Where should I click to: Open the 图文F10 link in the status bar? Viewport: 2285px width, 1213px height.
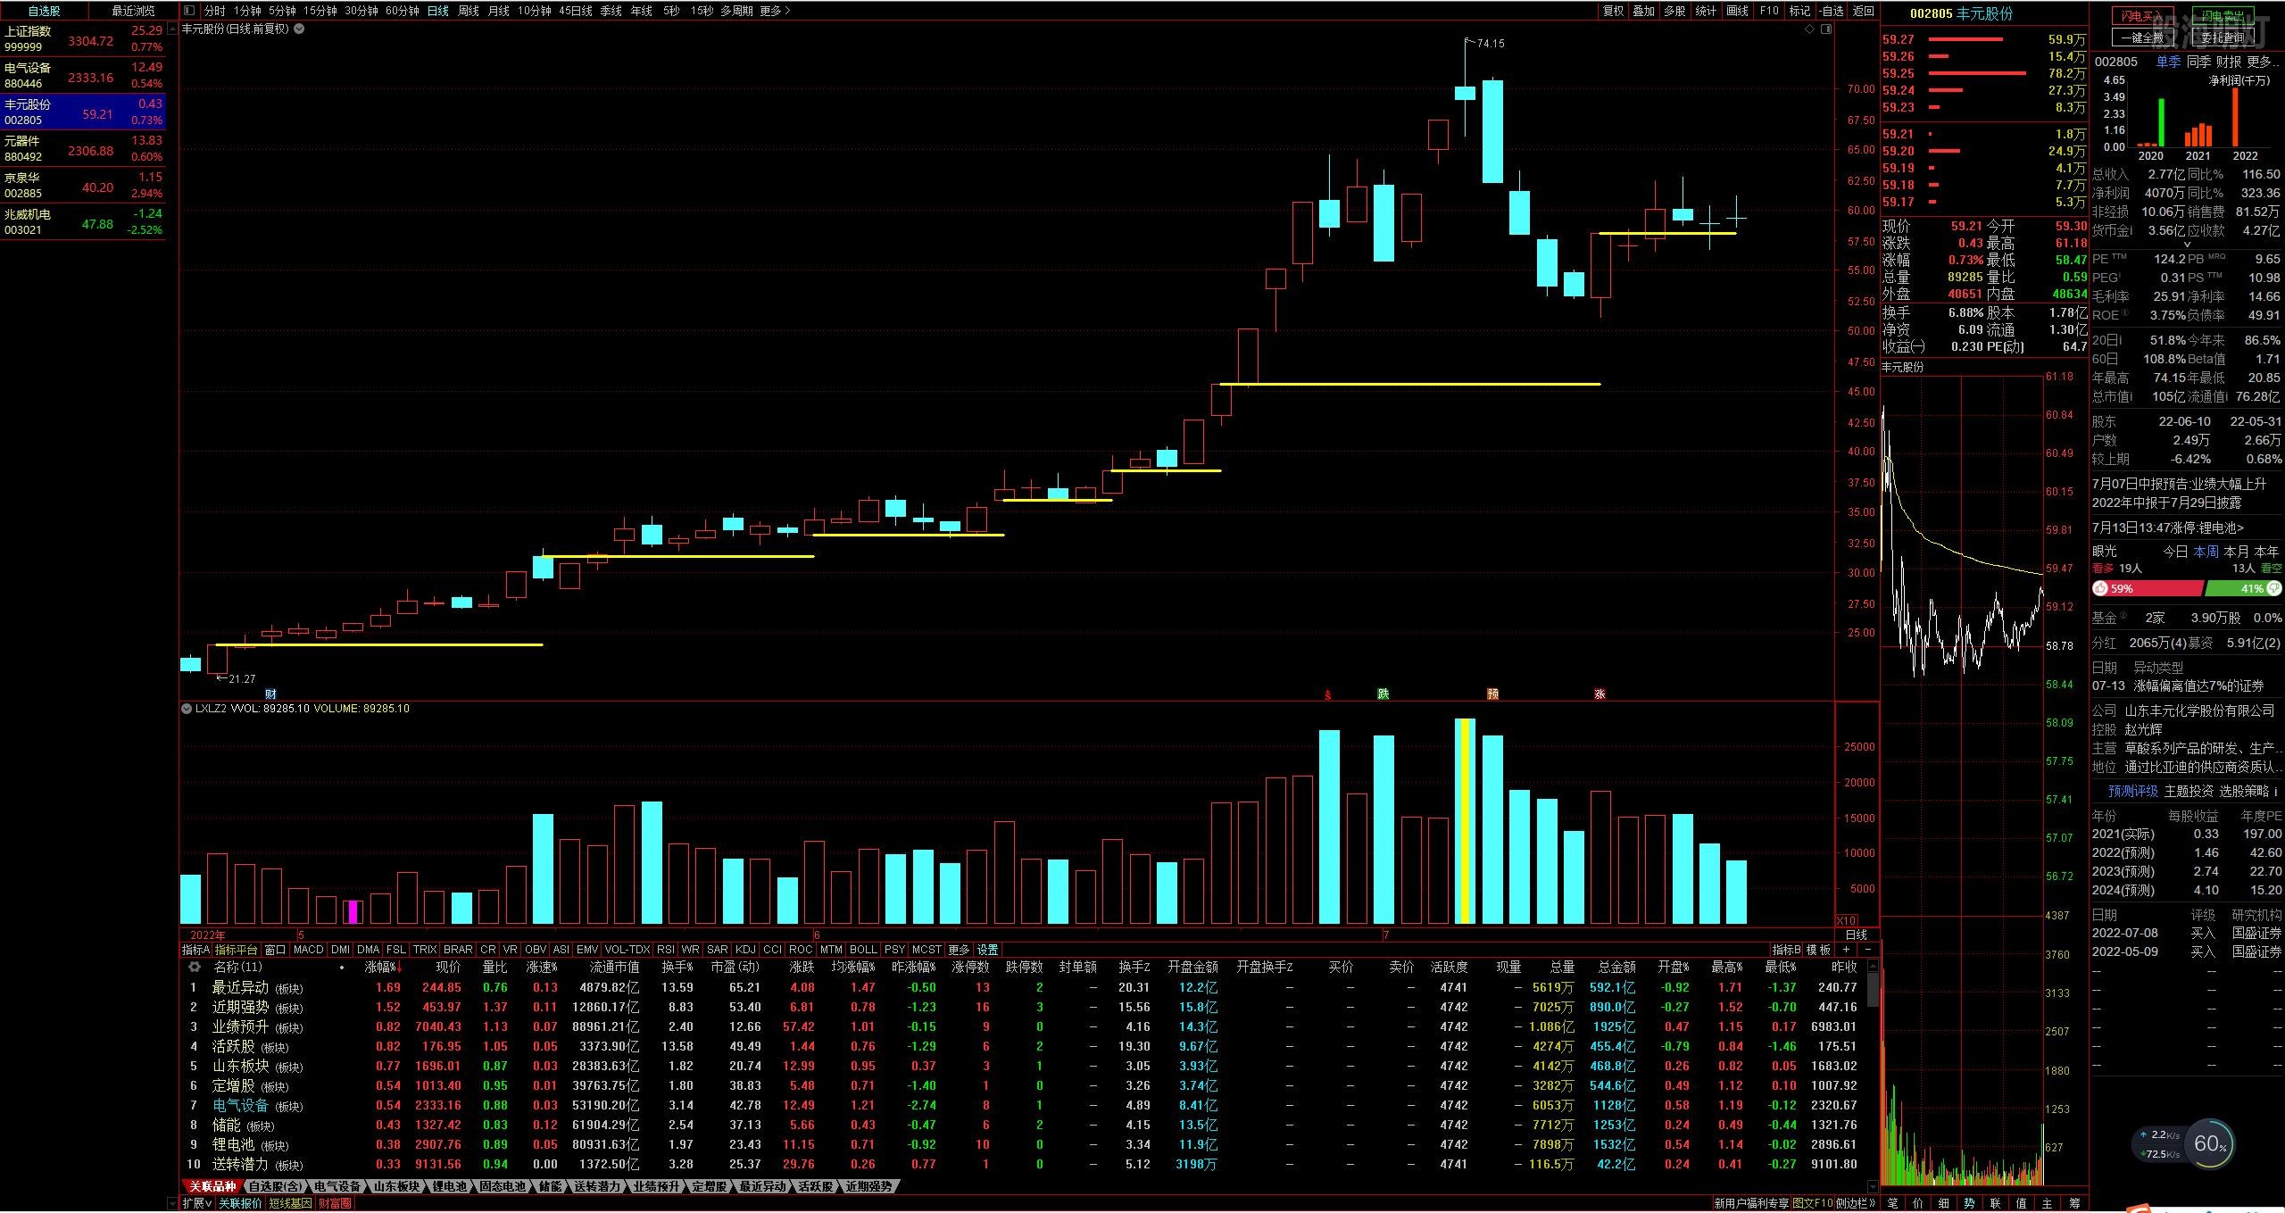tap(1813, 1203)
